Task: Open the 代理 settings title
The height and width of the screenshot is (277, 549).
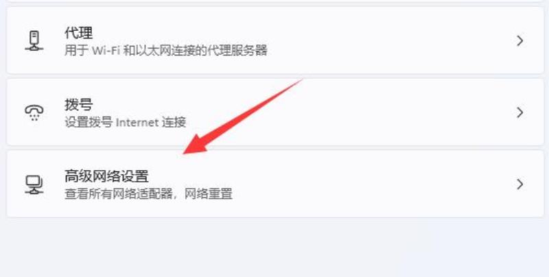Action: pyautogui.click(x=79, y=33)
